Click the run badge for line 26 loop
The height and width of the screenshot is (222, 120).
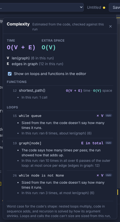109,175
